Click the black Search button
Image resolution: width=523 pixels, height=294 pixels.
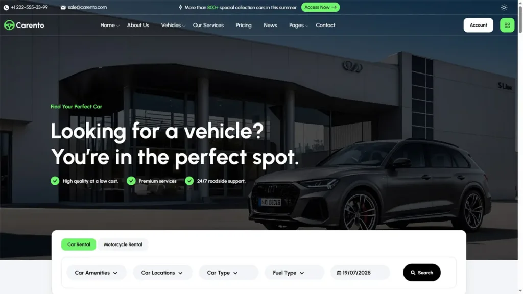click(x=421, y=273)
